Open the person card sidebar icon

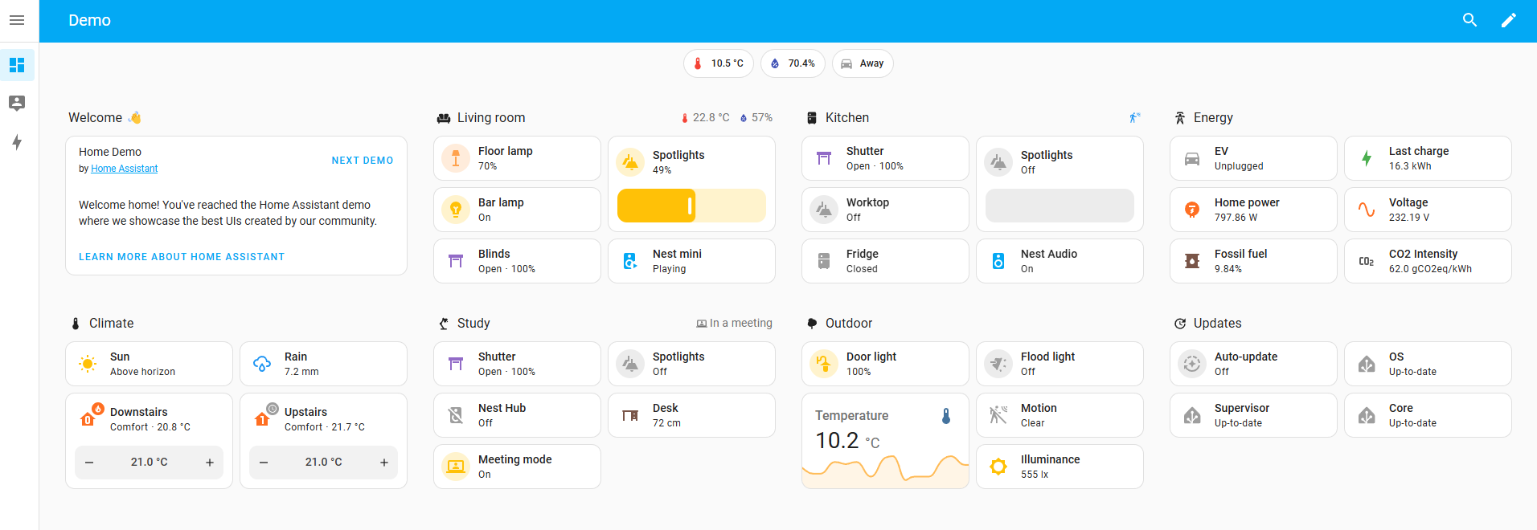[17, 103]
